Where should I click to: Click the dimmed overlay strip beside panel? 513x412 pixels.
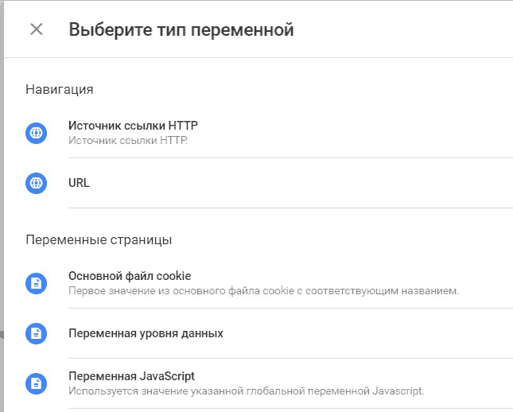[x=2, y=206]
